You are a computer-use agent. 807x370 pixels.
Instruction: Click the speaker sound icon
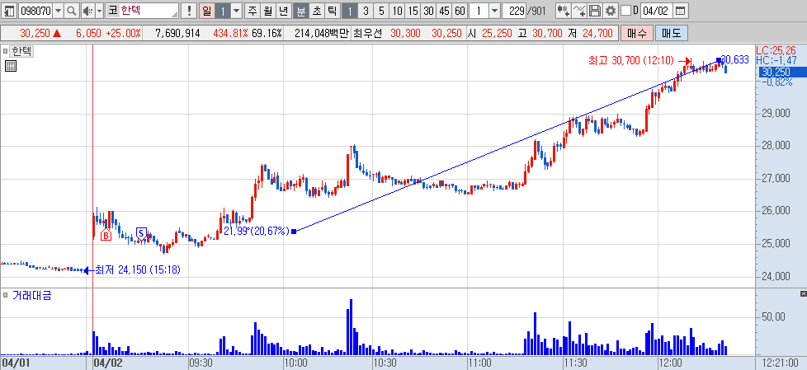87,10
